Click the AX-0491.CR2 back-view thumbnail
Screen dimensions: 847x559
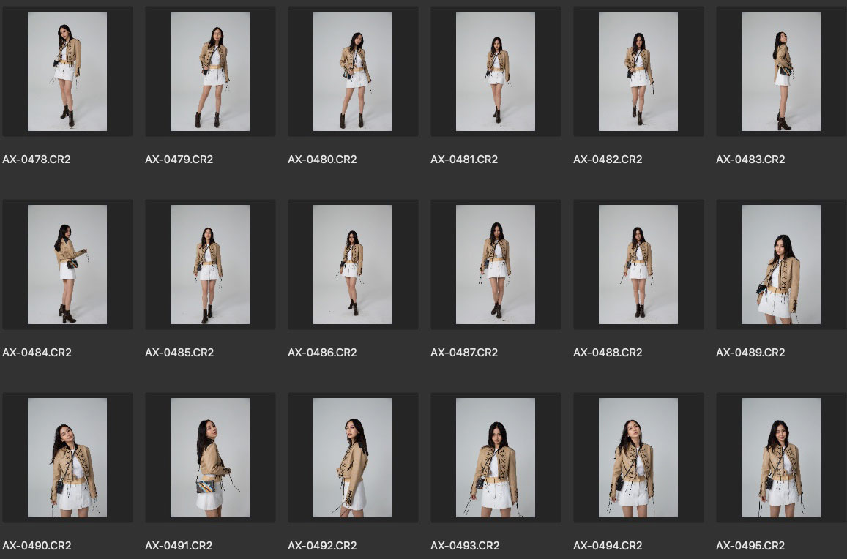click(x=210, y=458)
